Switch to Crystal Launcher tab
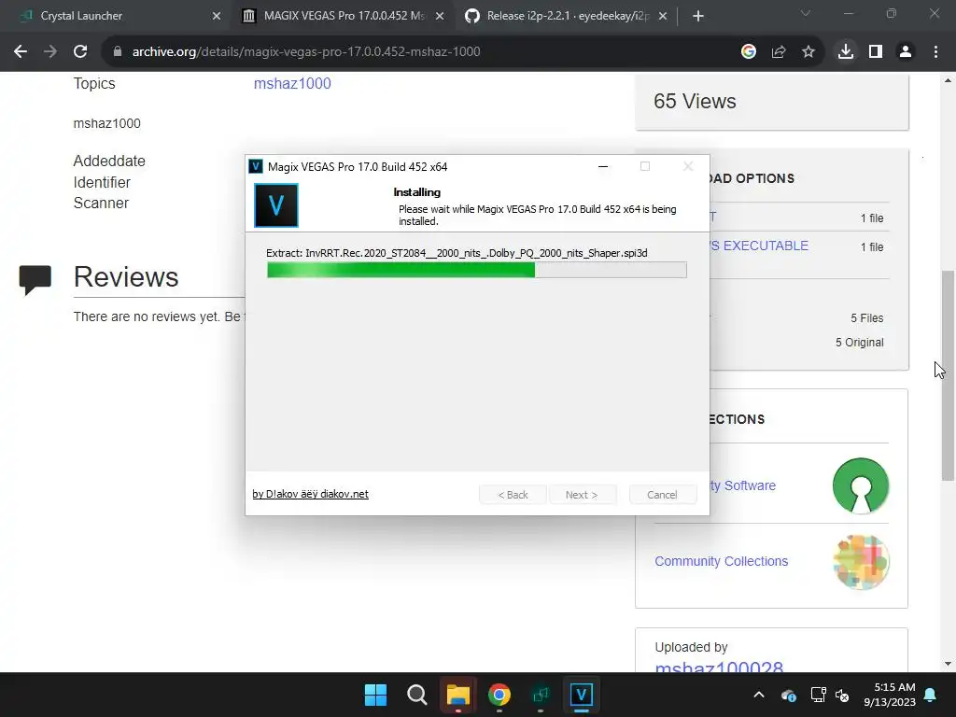This screenshot has width=956, height=717. [119, 16]
